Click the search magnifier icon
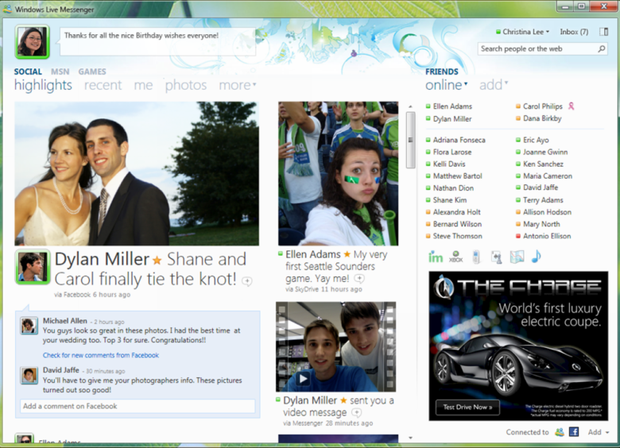 coord(602,49)
